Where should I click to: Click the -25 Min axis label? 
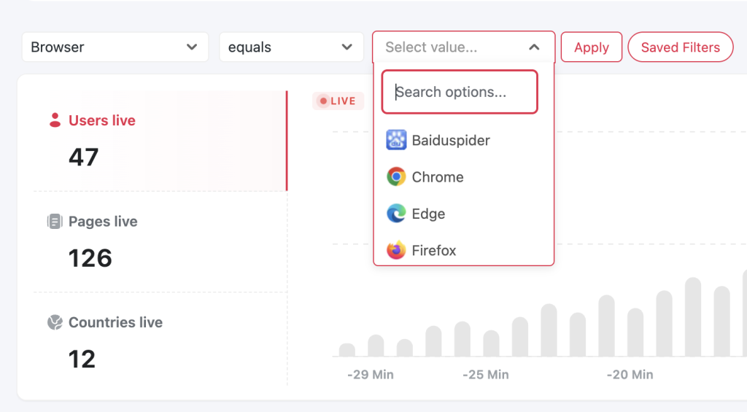click(485, 375)
